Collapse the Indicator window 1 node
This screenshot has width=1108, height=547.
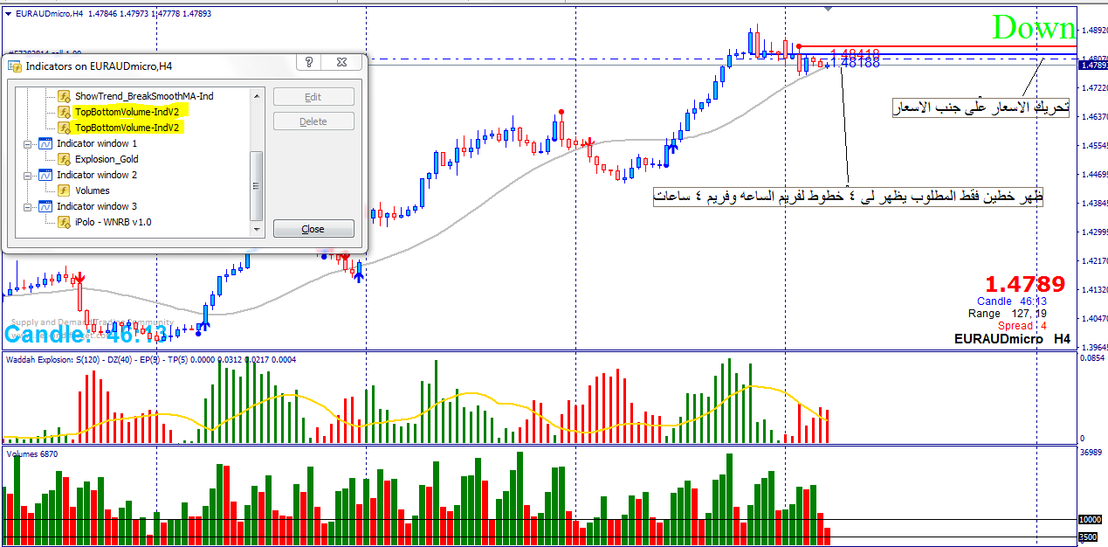[x=27, y=143]
